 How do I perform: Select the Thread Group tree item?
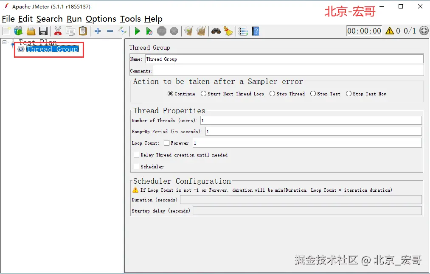[52, 49]
